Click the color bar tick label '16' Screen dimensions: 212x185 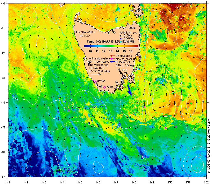(x=131, y=51)
